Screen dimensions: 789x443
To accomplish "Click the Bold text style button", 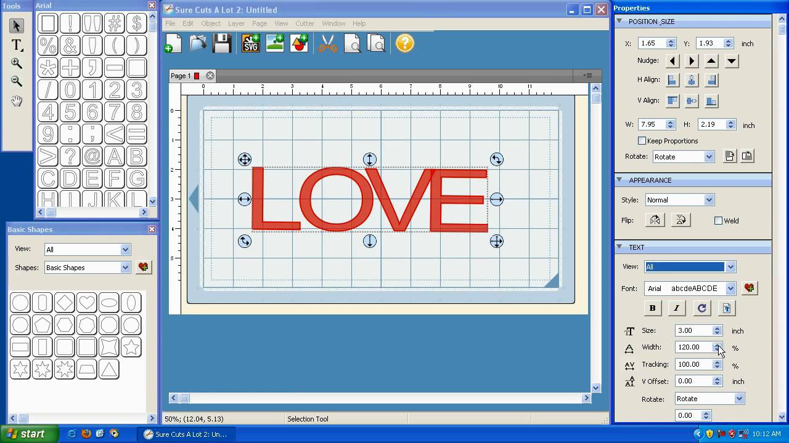I will click(x=652, y=308).
